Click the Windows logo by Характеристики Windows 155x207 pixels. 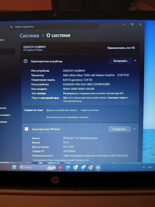coord(27,129)
